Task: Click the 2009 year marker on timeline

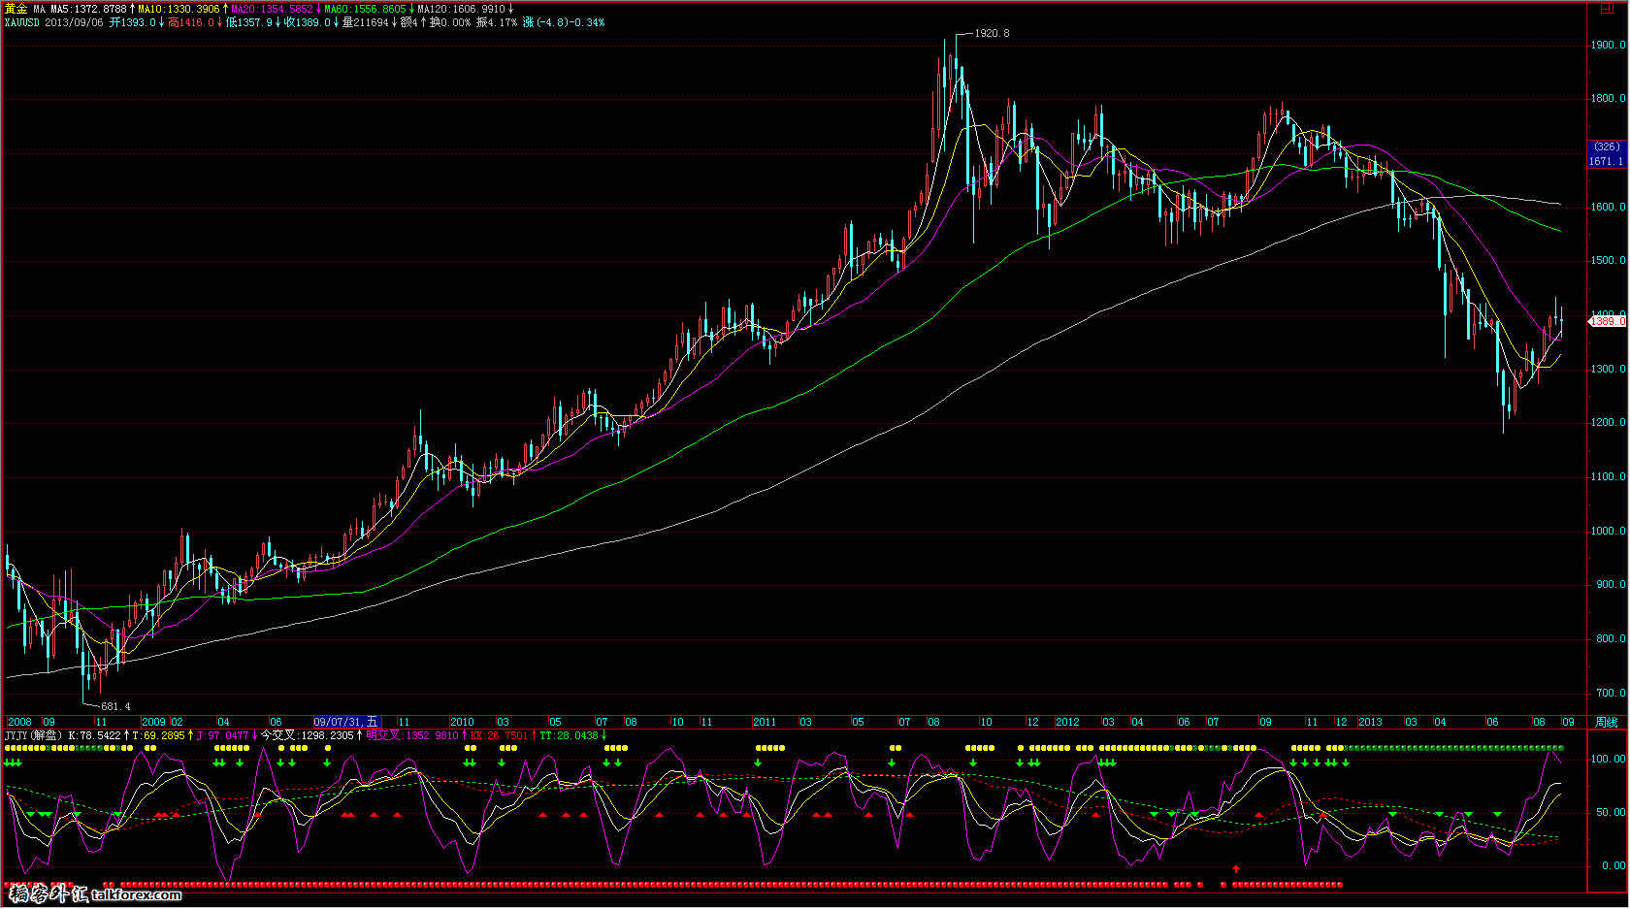Action: (x=153, y=722)
